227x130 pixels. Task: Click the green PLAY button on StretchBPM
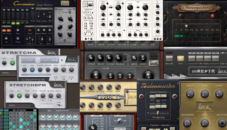(x=19, y=96)
